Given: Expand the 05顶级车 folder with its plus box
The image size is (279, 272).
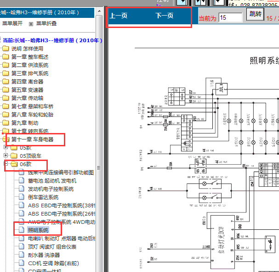Looking at the screenshot, I should (x=6, y=155).
